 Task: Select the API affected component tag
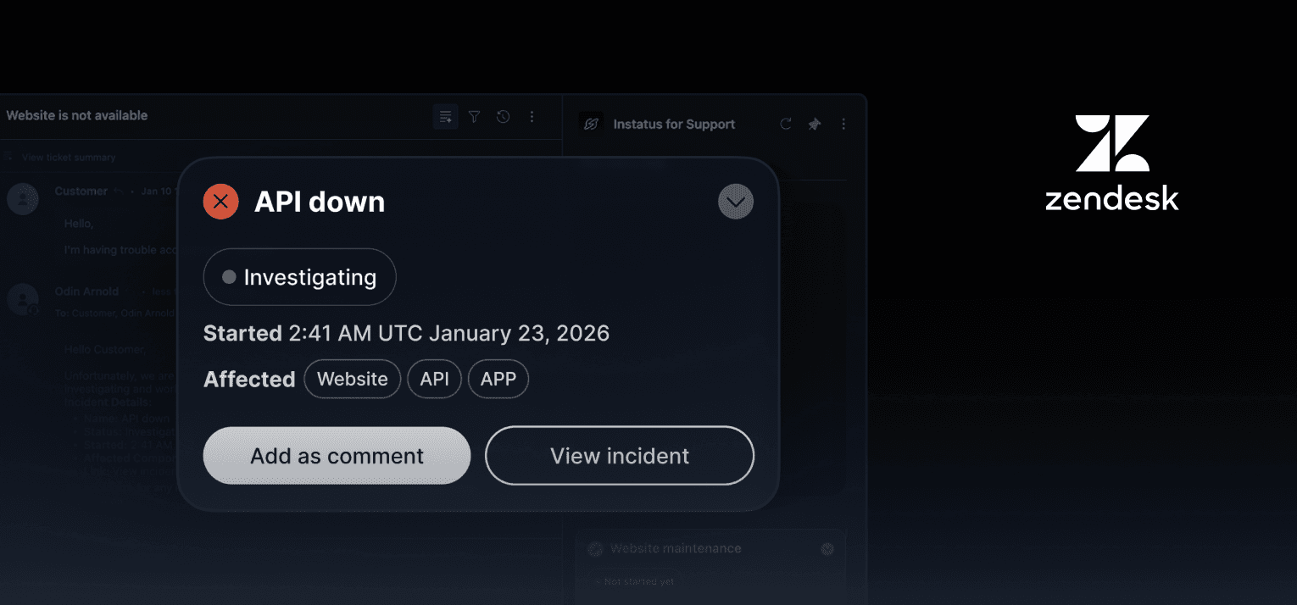434,379
